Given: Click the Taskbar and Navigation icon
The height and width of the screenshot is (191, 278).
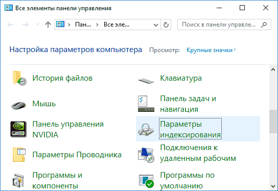Looking at the screenshot, I should 146,104.
